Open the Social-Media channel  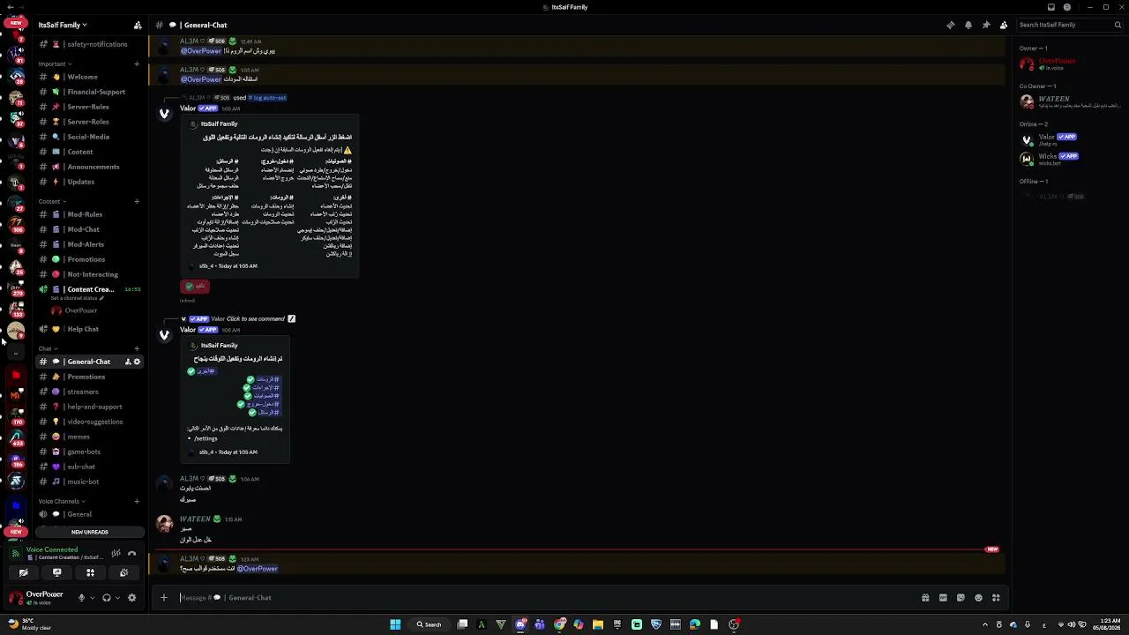tap(89, 137)
